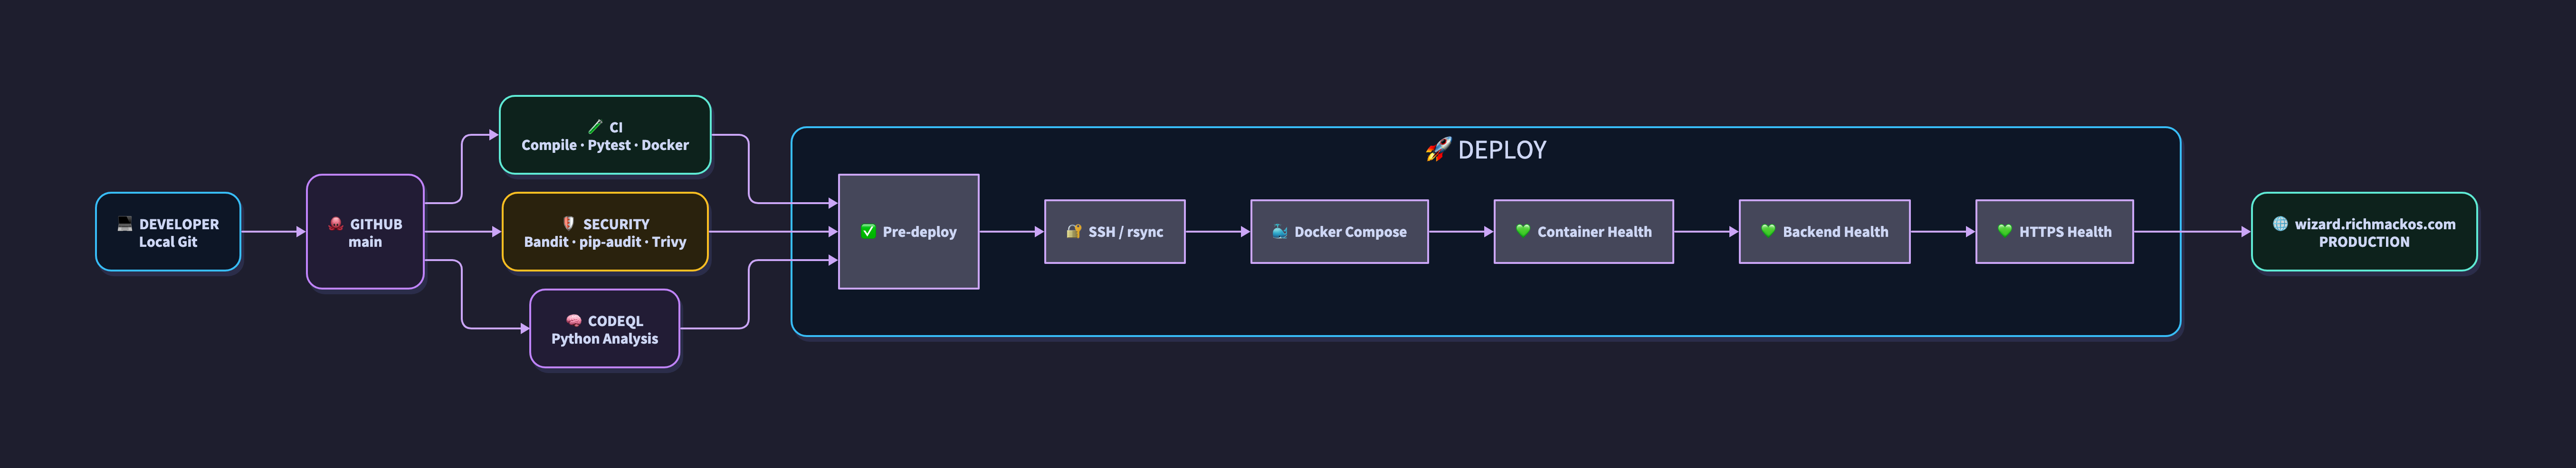Click the "main" branch label under GitHub
Image resolution: width=2576 pixels, height=468 pixels.
365,242
